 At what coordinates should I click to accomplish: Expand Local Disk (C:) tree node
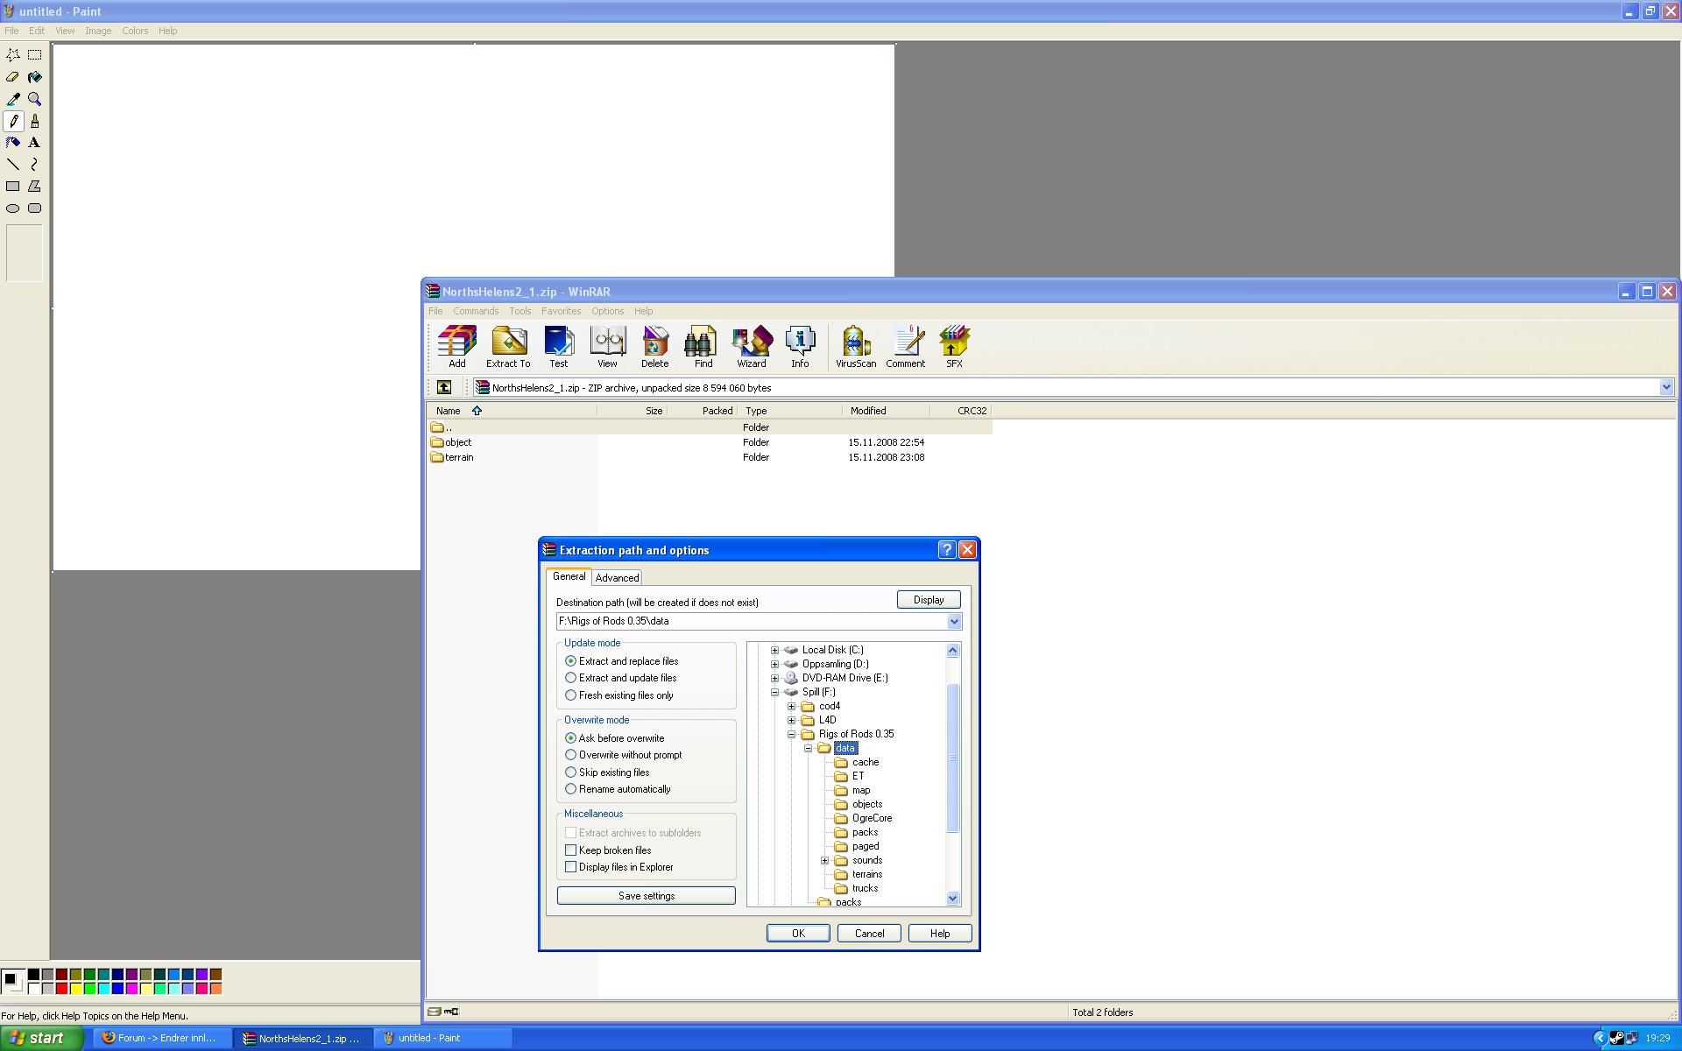click(x=774, y=650)
